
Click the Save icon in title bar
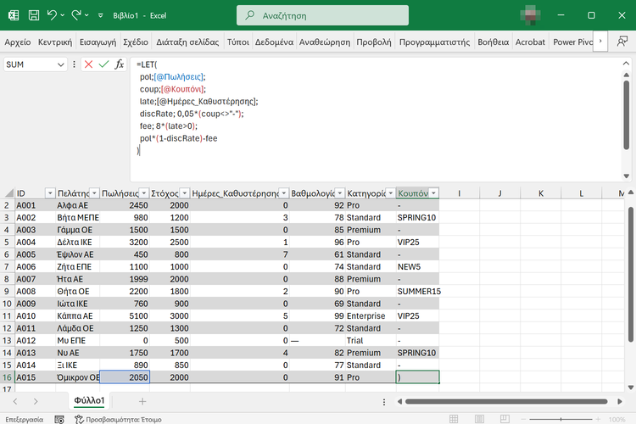coord(32,15)
